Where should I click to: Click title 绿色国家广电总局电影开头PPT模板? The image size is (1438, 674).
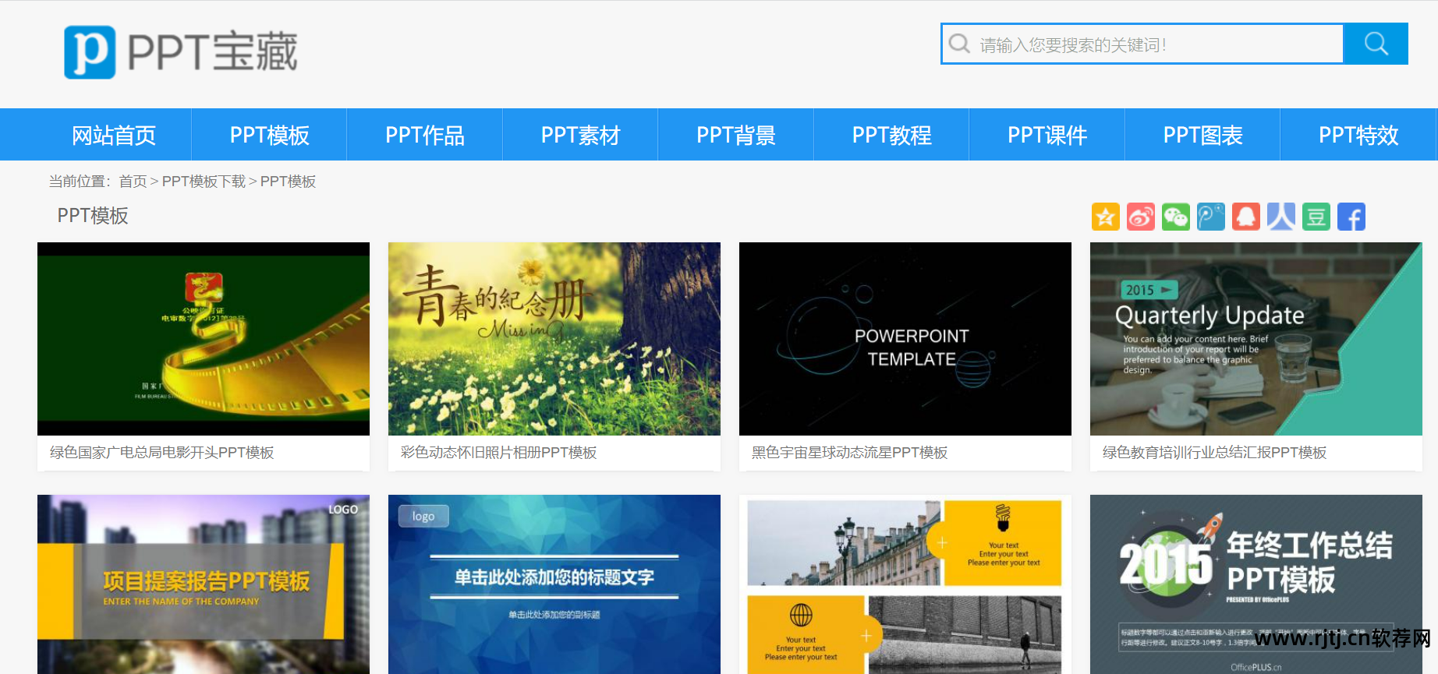[161, 453]
